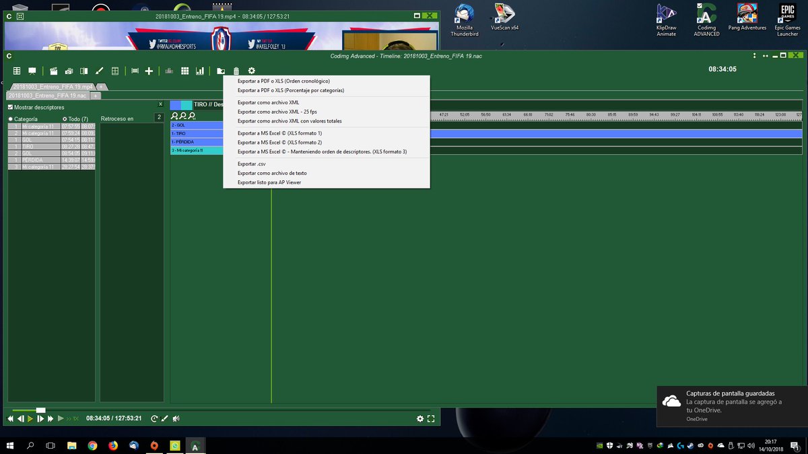This screenshot has height=454, width=808.
Task: Click the split-panel compare icon
Action: (x=84, y=71)
